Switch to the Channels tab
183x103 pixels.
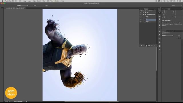168,31
